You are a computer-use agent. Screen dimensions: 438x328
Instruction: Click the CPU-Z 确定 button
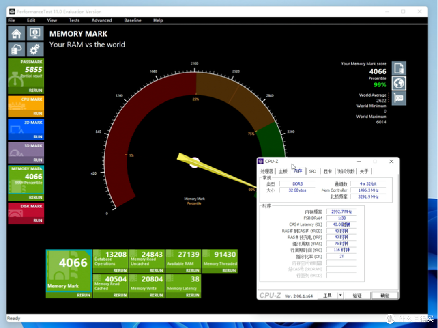384,296
